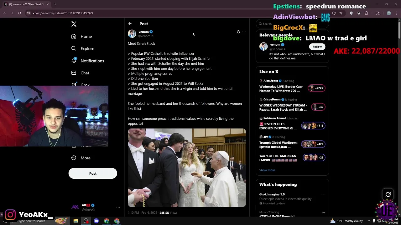401x225 pixels.
Task: Open the Extensions puzzle icon
Action: pos(367,13)
